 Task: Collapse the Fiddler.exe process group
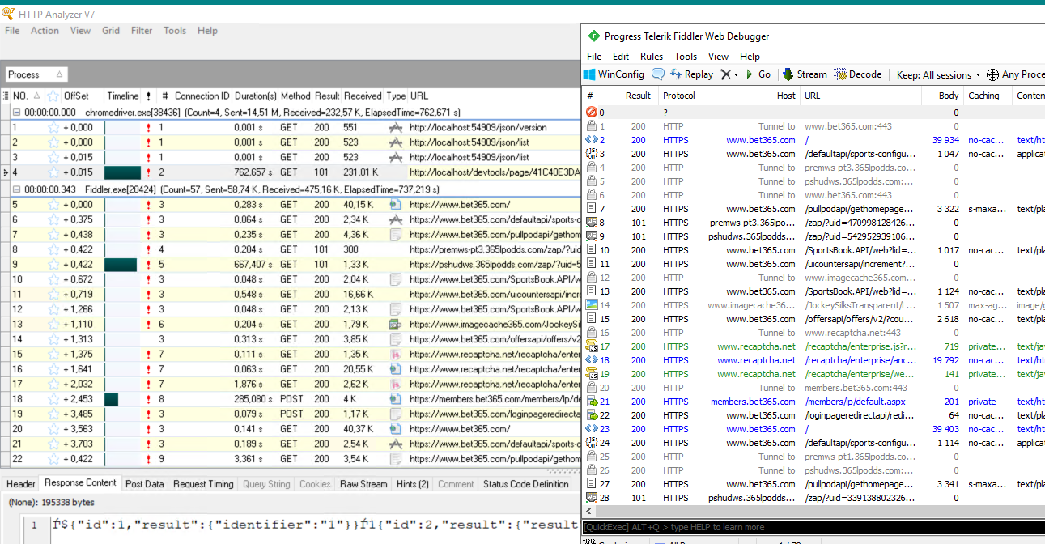pos(16,189)
